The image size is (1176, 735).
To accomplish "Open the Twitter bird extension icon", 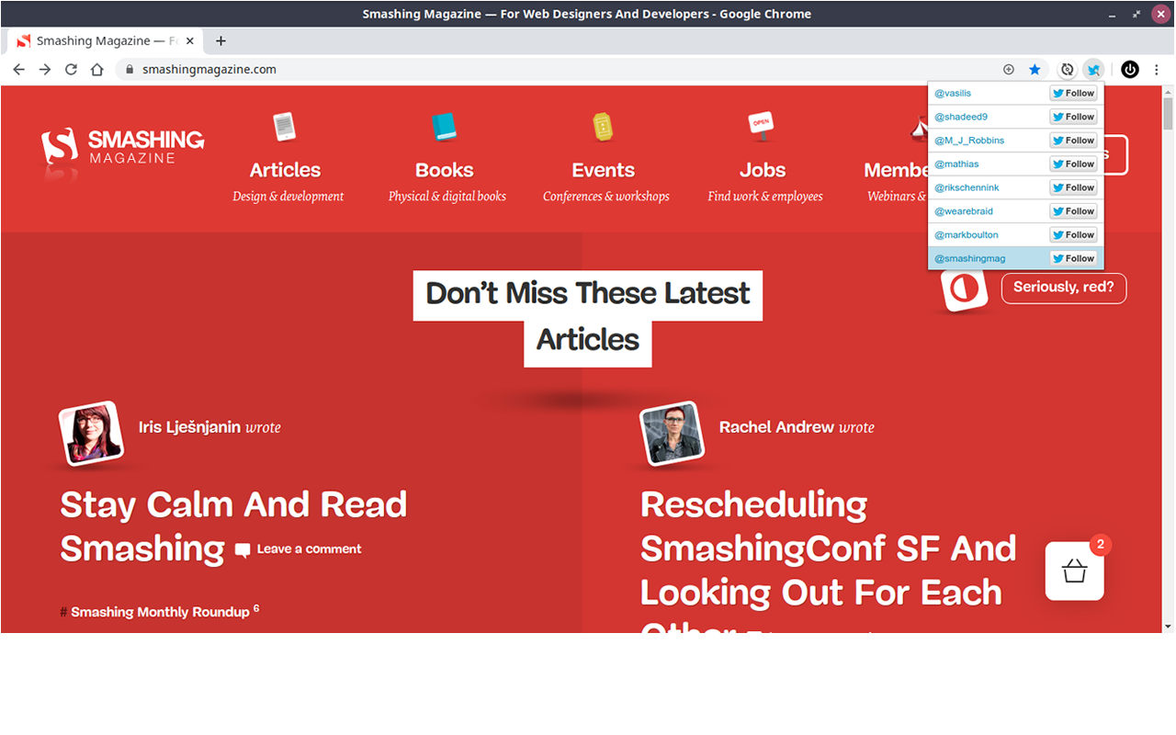I will (1093, 70).
